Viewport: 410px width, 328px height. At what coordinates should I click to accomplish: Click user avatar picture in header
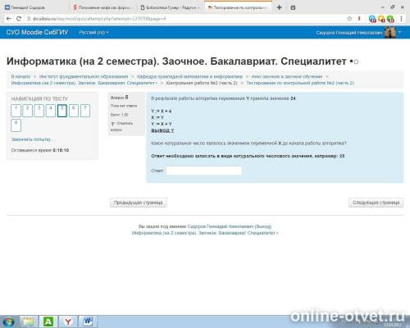390,33
